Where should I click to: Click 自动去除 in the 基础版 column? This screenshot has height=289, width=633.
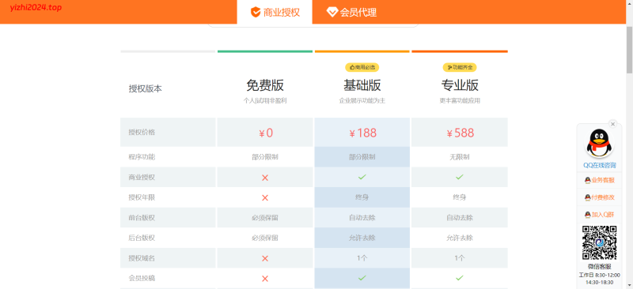362,218
